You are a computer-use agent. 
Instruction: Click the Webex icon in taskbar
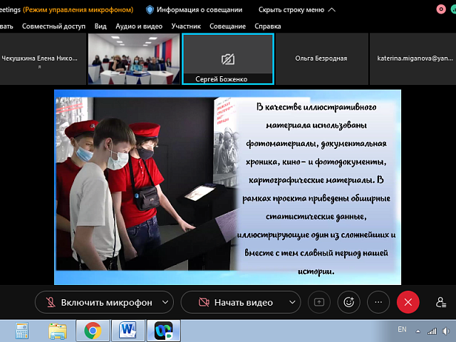point(163,330)
